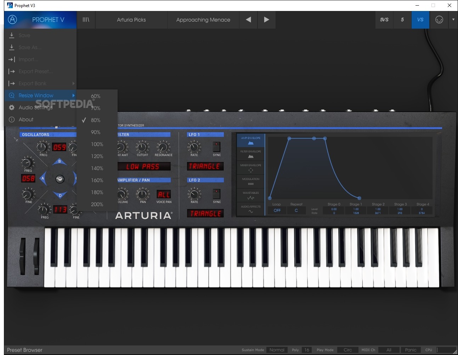
Task: Toggle the LFO 1 Sync switch
Action: (216, 146)
